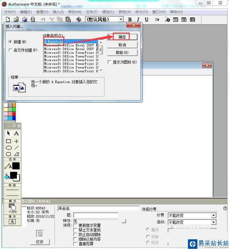229x249 pixels.
Task: Open the 编辑 menu
Action: (26, 12)
